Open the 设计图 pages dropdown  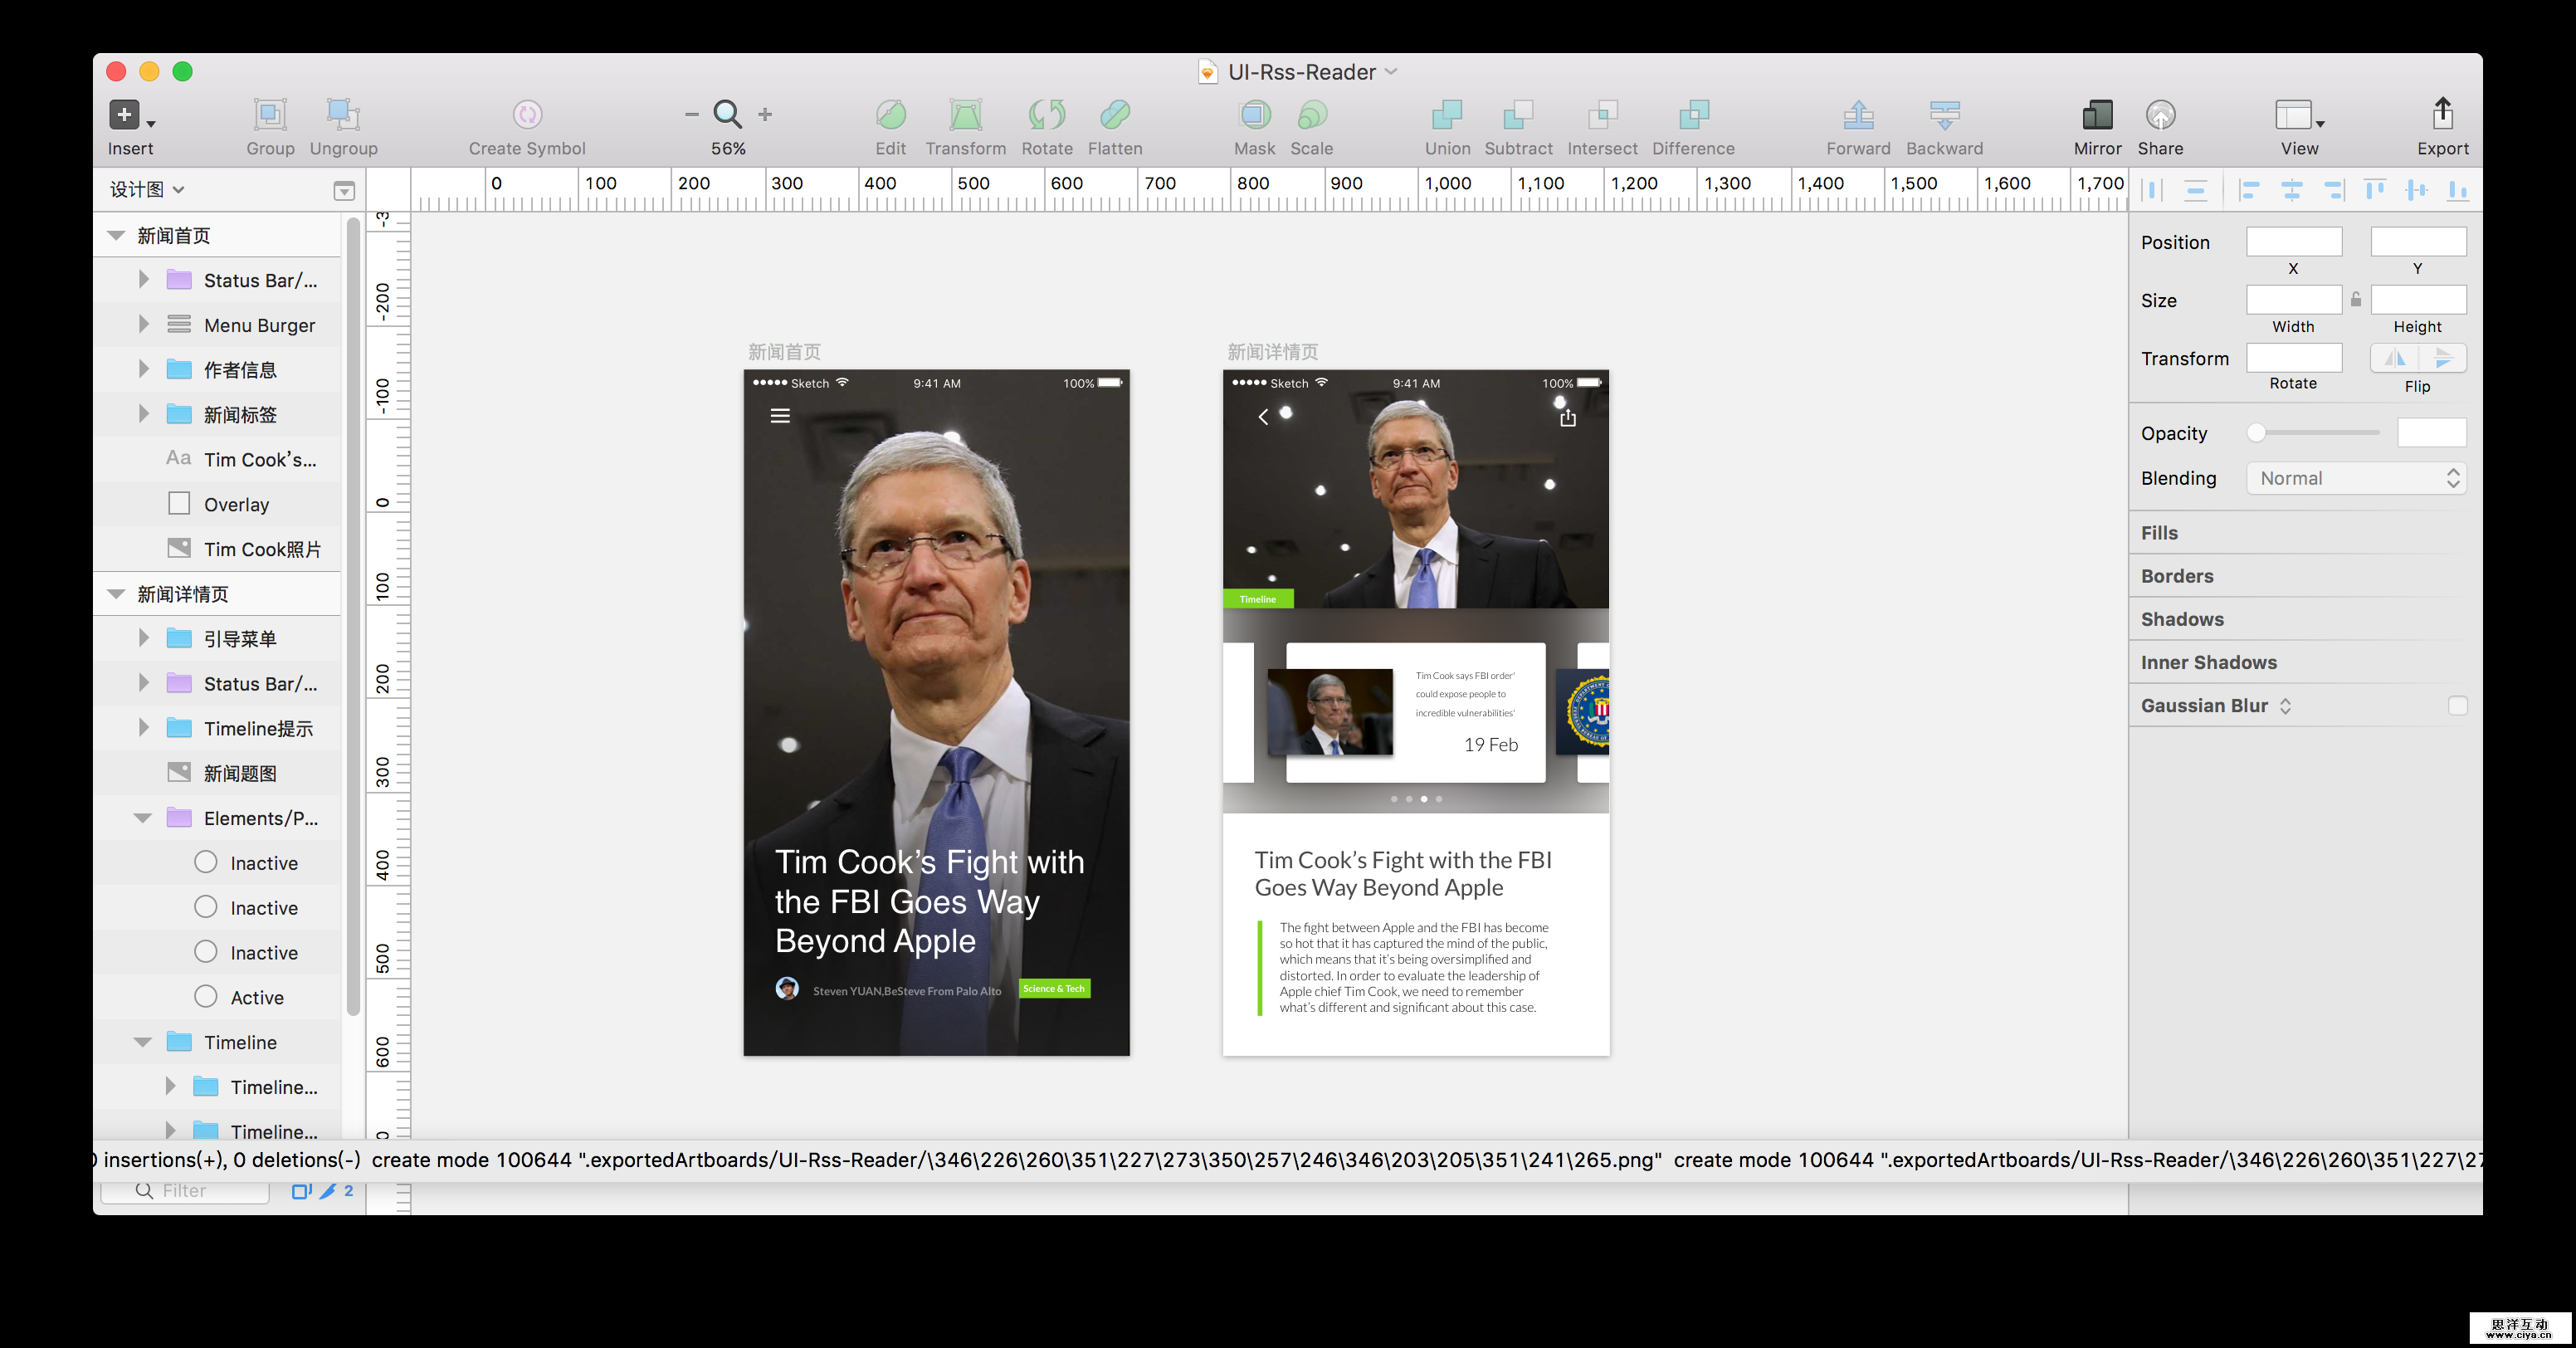tap(147, 190)
